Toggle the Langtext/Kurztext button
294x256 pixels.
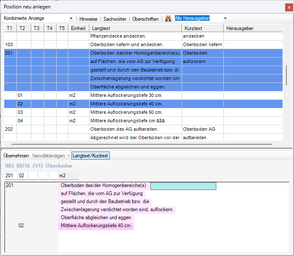(x=90, y=156)
